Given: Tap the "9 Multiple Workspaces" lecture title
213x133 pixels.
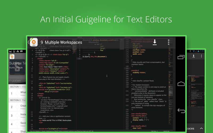Looking at the screenshot, I should pyautogui.click(x=61, y=42).
